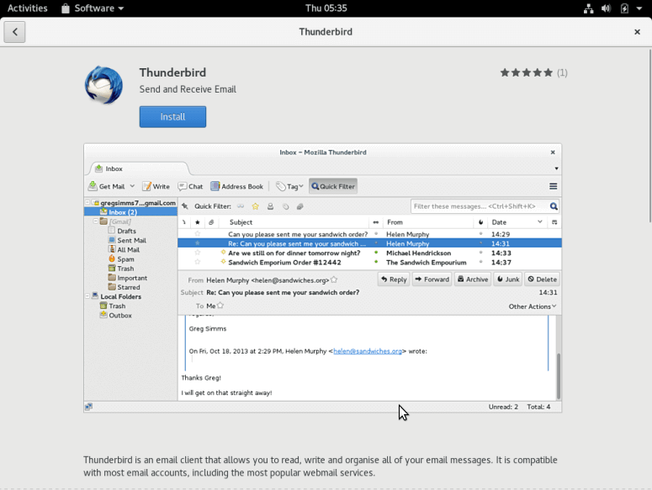652x490 pixels.
Task: Click the back arrow button
Action: point(14,32)
